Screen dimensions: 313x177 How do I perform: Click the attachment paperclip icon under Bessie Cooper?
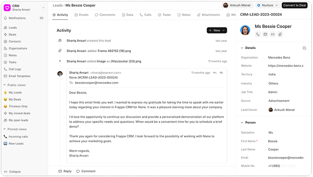tap(280, 34)
